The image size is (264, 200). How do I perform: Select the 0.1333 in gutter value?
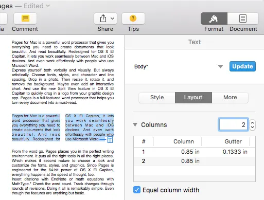pos(235,152)
